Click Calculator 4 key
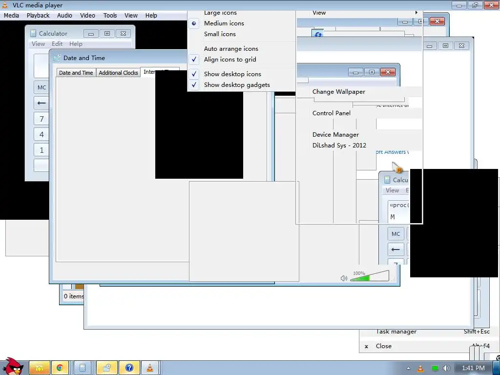500x375 pixels. tap(42, 134)
